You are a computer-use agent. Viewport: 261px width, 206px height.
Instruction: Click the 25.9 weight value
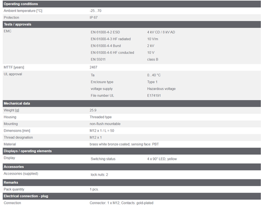pyautogui.click(x=93, y=110)
